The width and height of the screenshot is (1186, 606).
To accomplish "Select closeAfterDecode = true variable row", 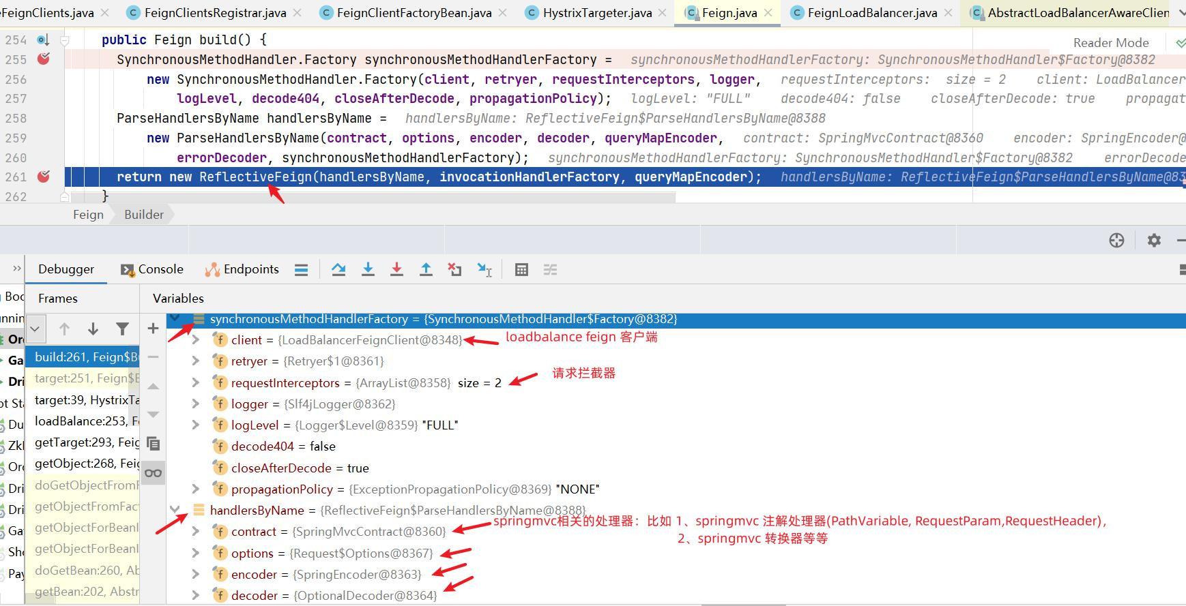I will point(676,468).
